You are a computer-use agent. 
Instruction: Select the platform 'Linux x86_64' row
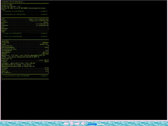pyautogui.click(x=25, y=60)
